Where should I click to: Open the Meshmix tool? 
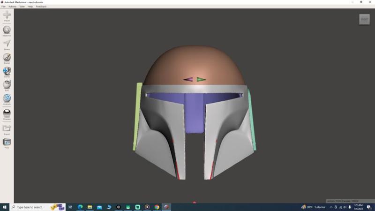7,31
